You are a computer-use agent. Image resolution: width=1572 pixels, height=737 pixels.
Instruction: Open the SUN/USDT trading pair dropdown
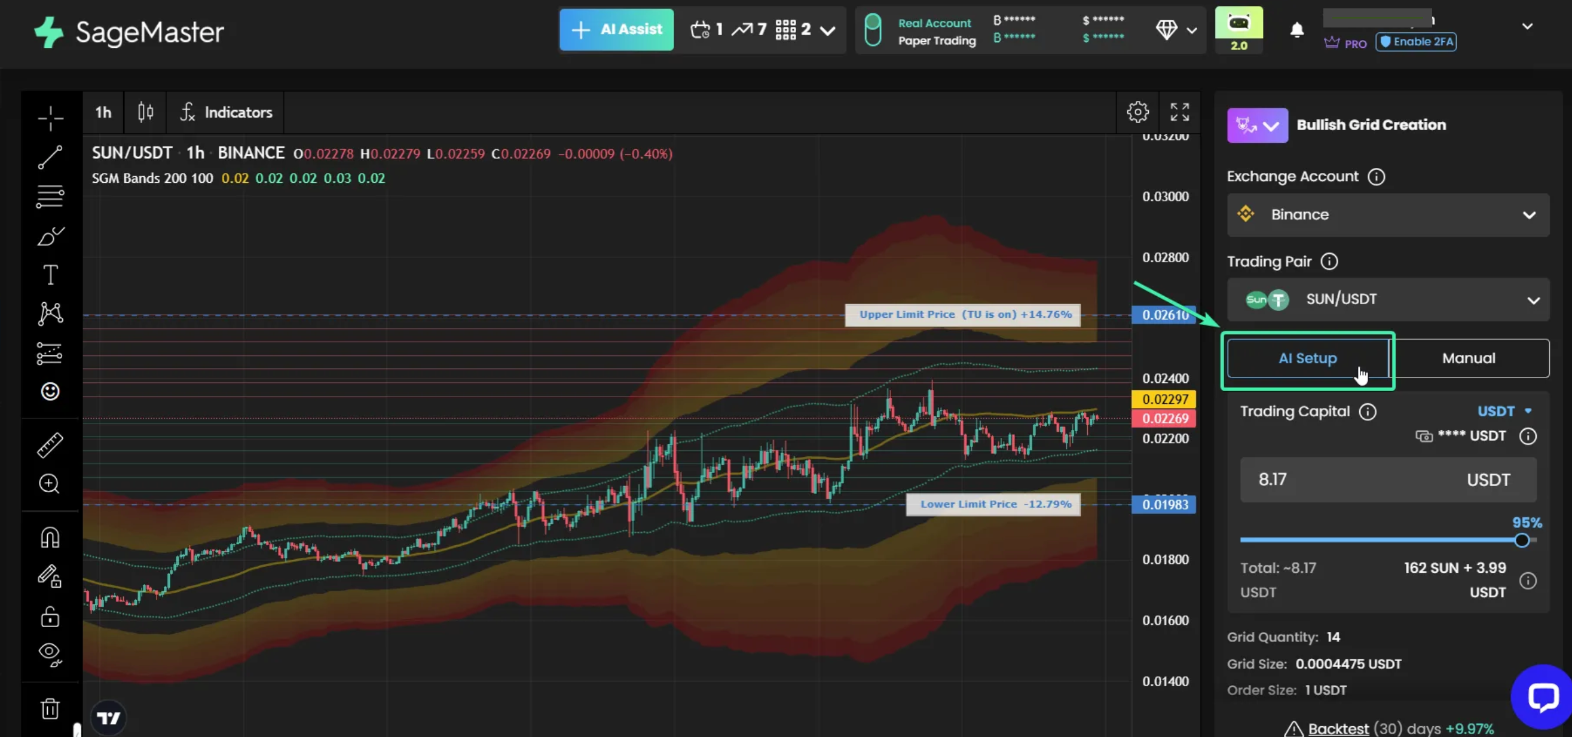point(1388,299)
